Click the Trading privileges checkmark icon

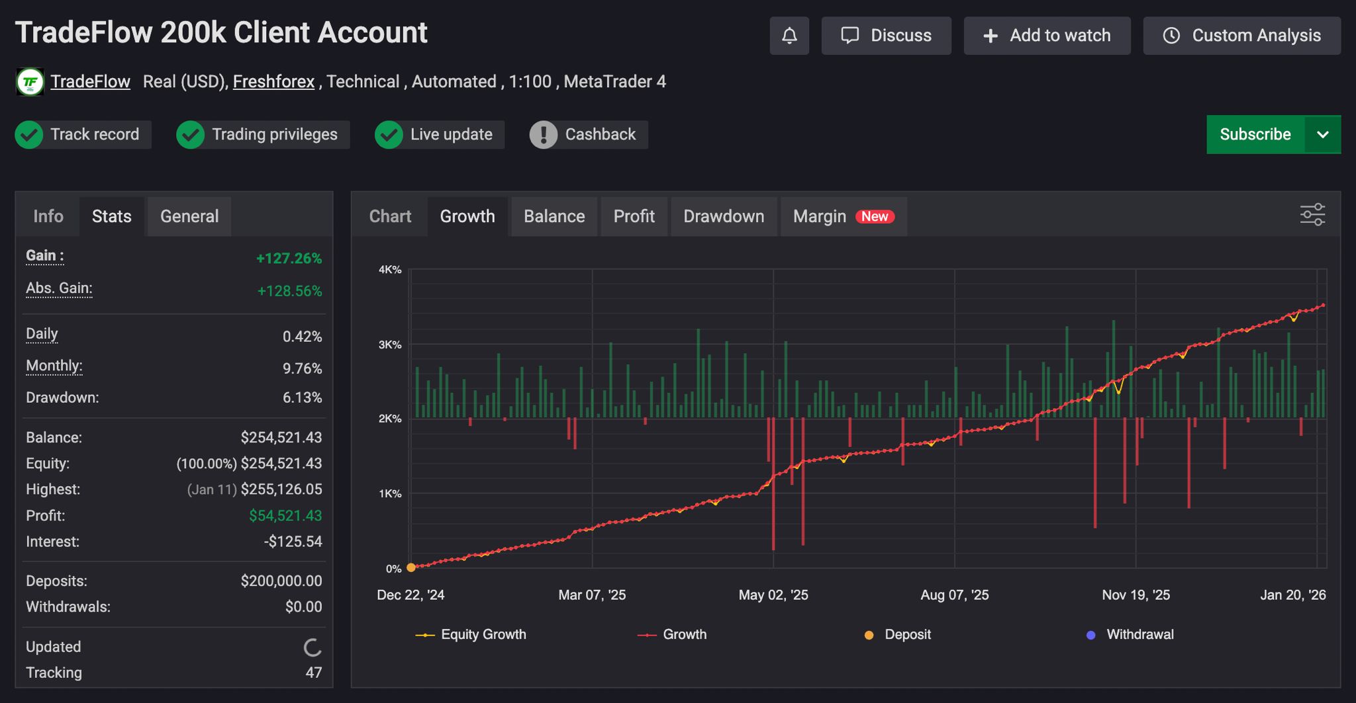click(191, 135)
